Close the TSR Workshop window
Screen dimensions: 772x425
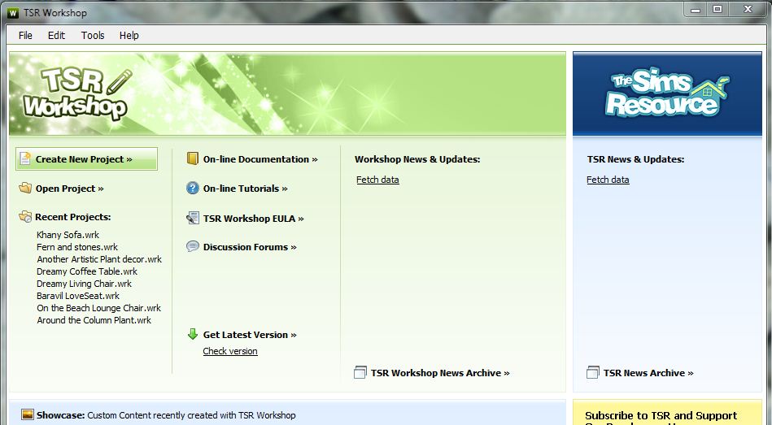coord(748,10)
